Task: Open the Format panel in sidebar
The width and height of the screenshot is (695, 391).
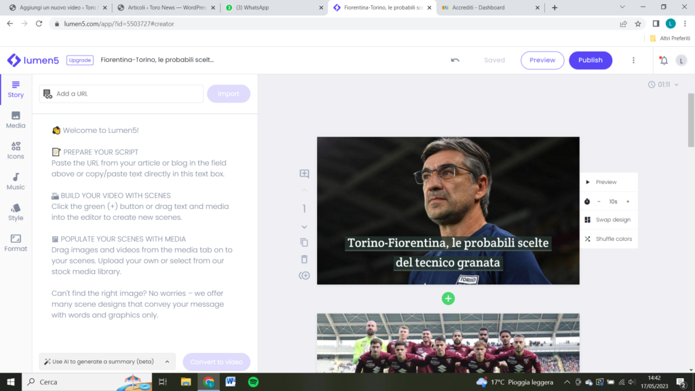Action: point(16,242)
